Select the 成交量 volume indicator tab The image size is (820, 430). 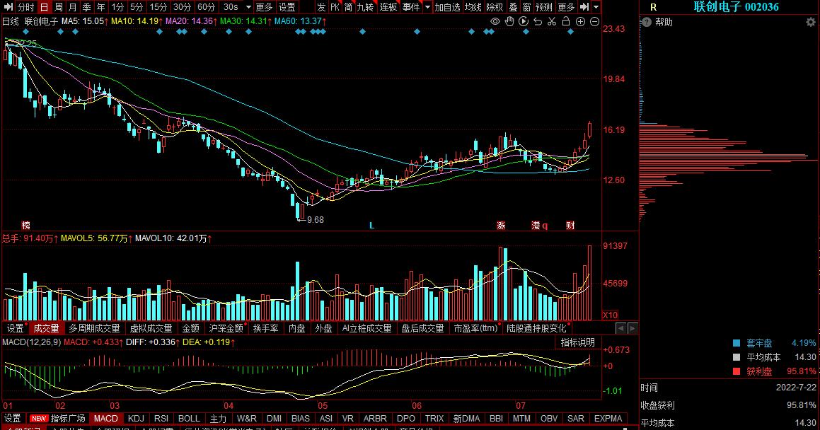coord(47,328)
